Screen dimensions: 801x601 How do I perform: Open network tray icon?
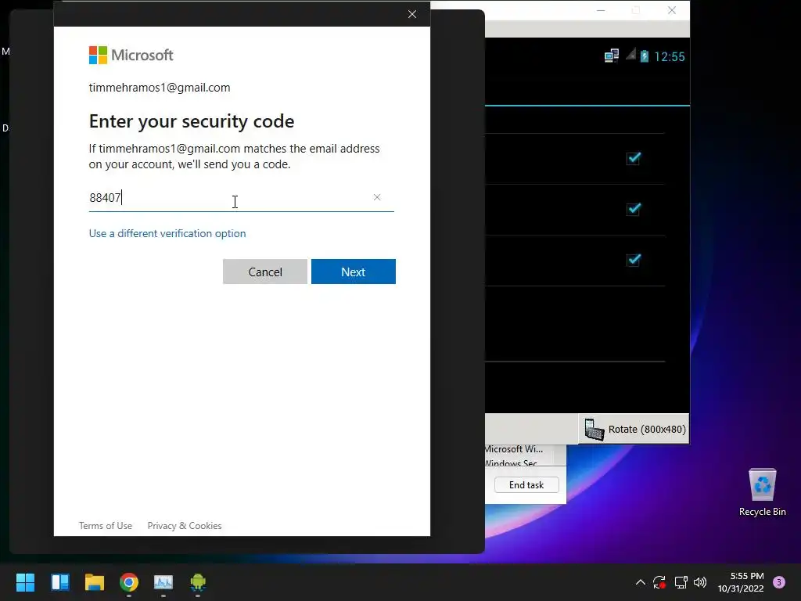click(681, 582)
